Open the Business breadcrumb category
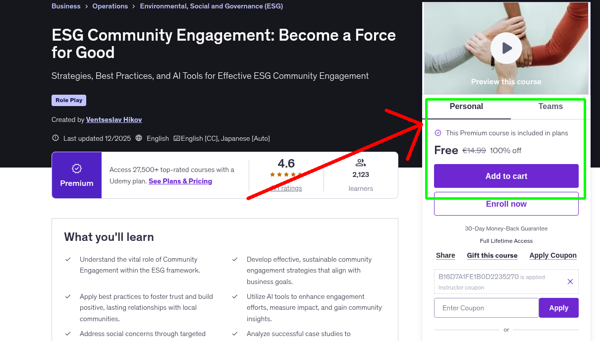Screen dimensions: 600x341 pos(66,6)
